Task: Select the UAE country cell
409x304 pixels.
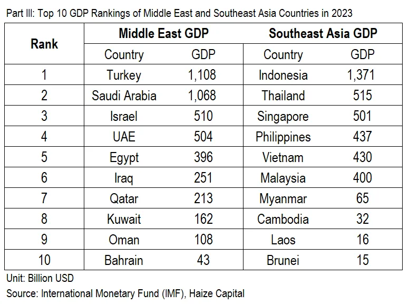Action: (x=124, y=137)
